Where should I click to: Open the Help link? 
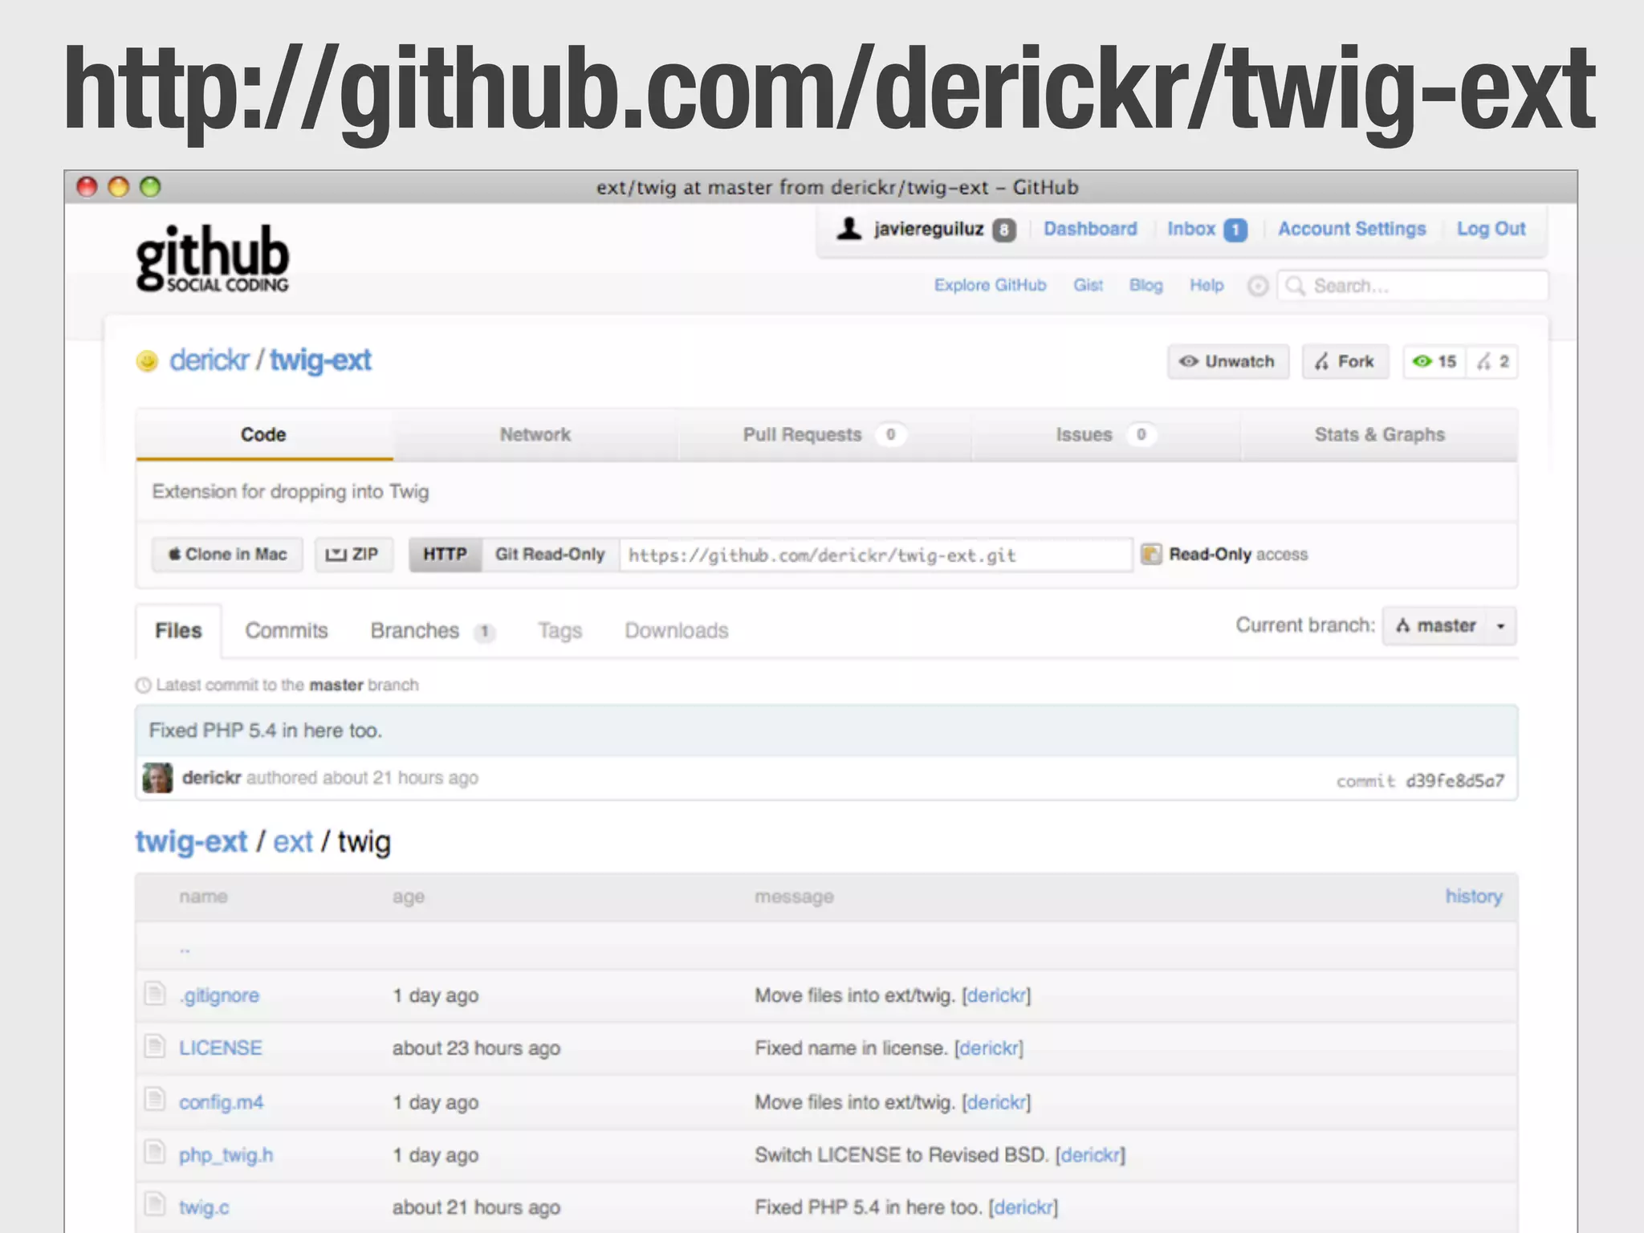point(1207,285)
